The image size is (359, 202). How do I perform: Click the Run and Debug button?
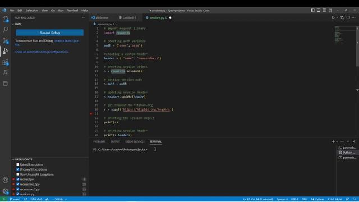[x=50, y=33]
